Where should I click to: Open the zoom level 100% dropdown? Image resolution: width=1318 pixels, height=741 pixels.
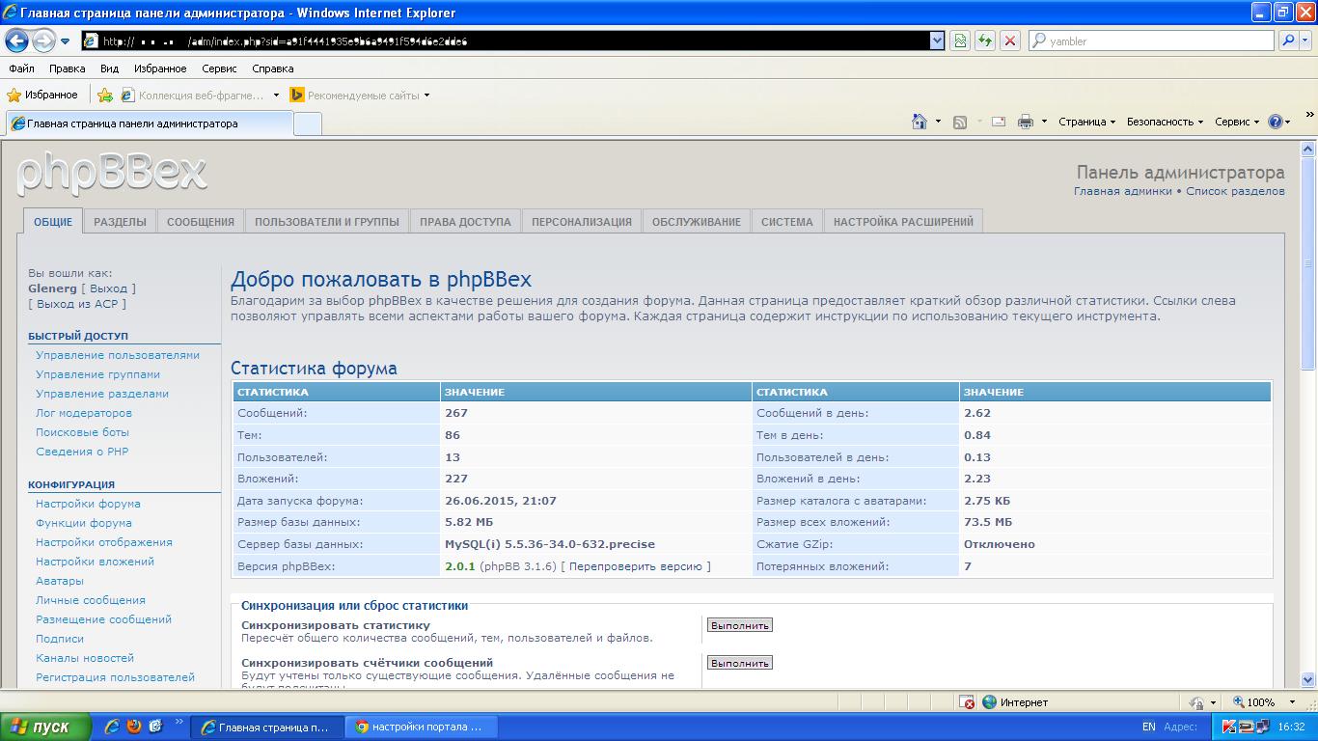(x=1259, y=702)
